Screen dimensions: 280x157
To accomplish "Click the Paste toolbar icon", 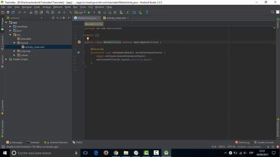I will [41, 13].
